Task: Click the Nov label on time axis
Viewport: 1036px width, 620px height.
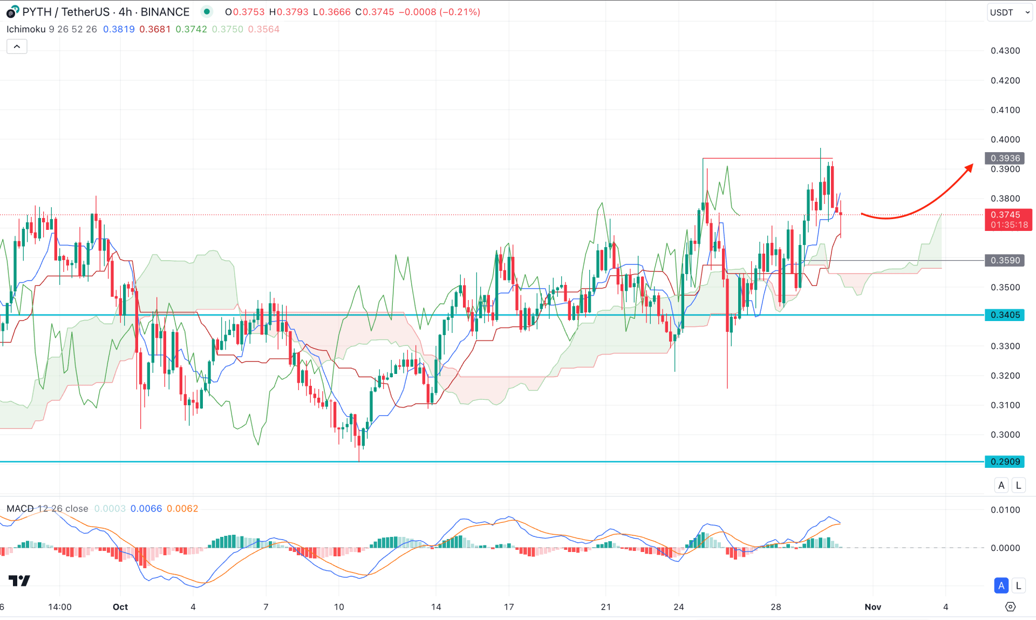Action: [873, 607]
